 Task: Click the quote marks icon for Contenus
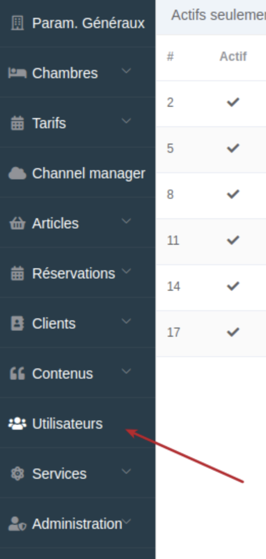(x=17, y=374)
